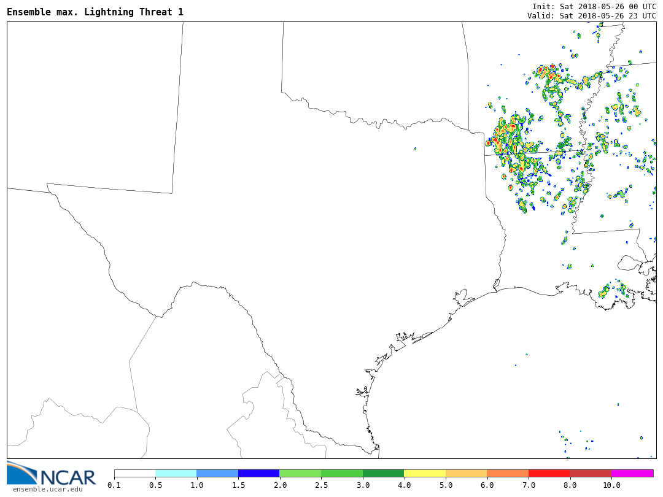This screenshot has height=497, width=663.
Task: Select the Ensemble max. Lightning Threat 1 title
Action: click(95, 12)
